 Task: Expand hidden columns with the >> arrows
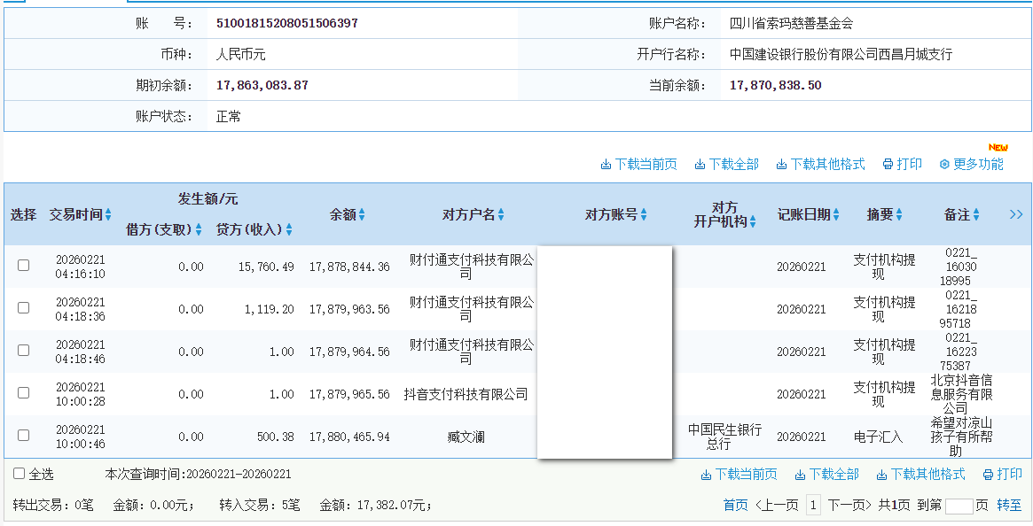[x=1016, y=213]
